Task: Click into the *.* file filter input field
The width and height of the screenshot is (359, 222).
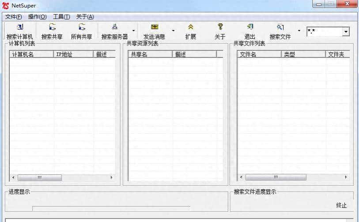Action: click(325, 32)
